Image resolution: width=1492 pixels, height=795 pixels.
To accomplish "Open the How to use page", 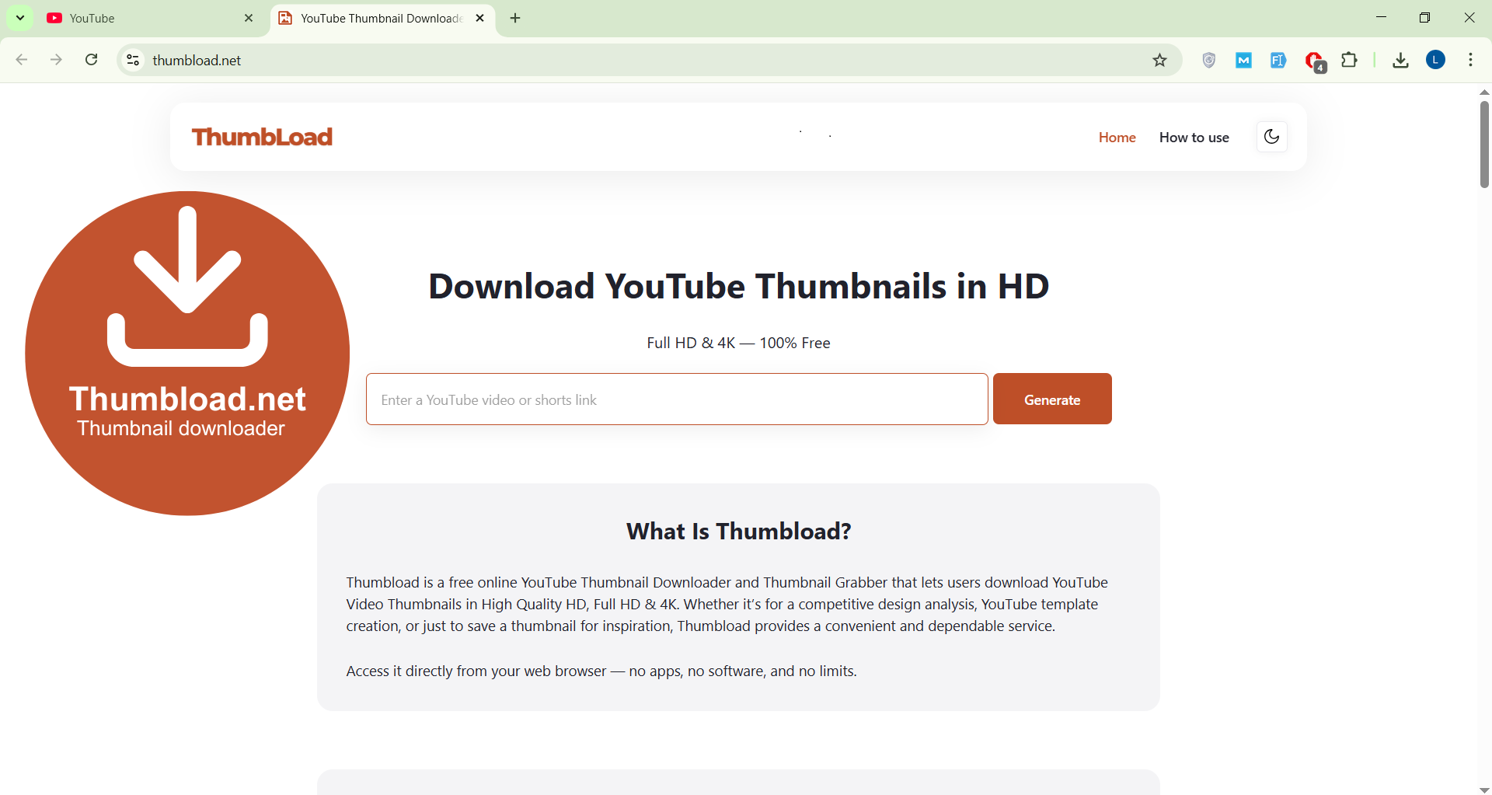I will tap(1194, 138).
